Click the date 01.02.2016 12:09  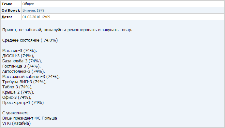36,17
